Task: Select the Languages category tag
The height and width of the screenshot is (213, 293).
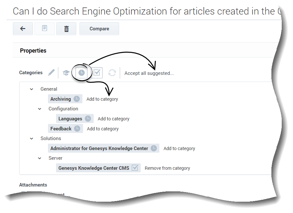Action: pos(70,119)
